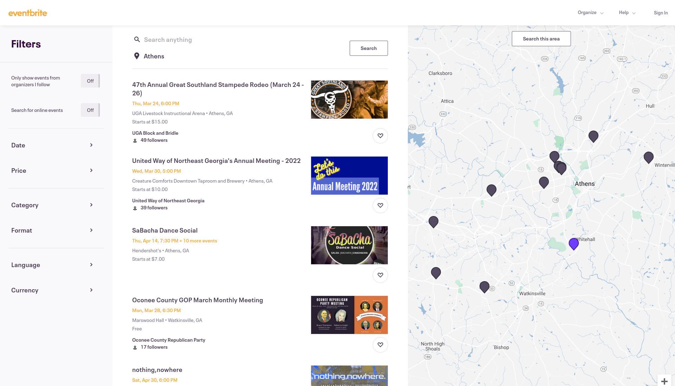Click 'Starts at $15.00' price text

[150, 122]
